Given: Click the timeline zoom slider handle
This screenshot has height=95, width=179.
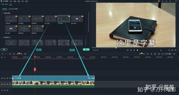Looking at the screenshot, I should 170,54.
